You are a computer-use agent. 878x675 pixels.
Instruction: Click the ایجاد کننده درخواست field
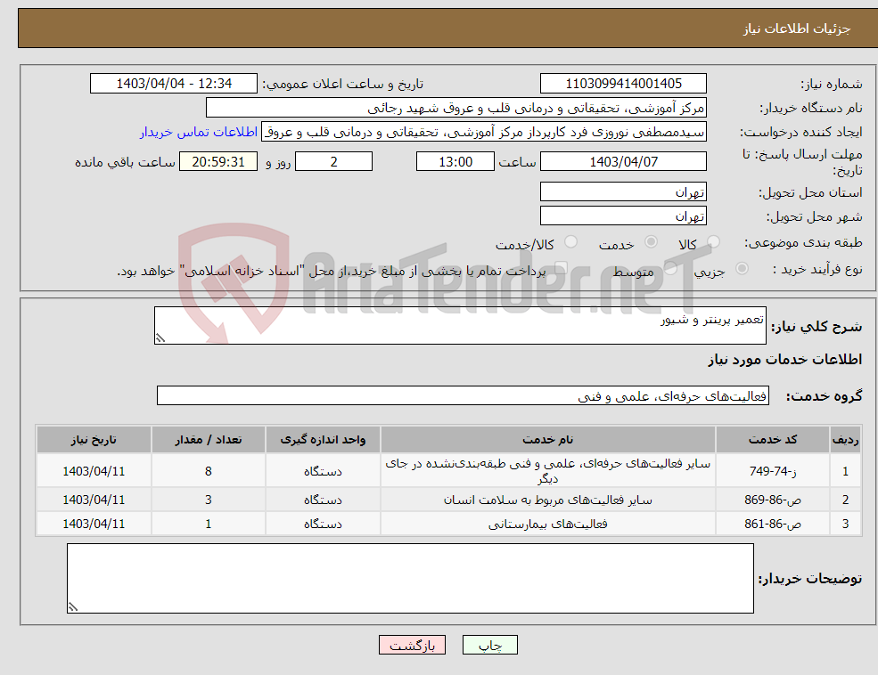[x=484, y=132]
